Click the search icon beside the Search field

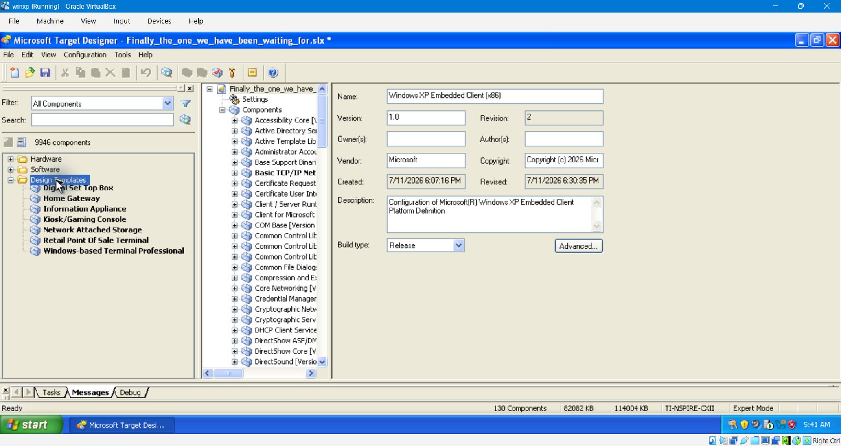click(x=185, y=120)
